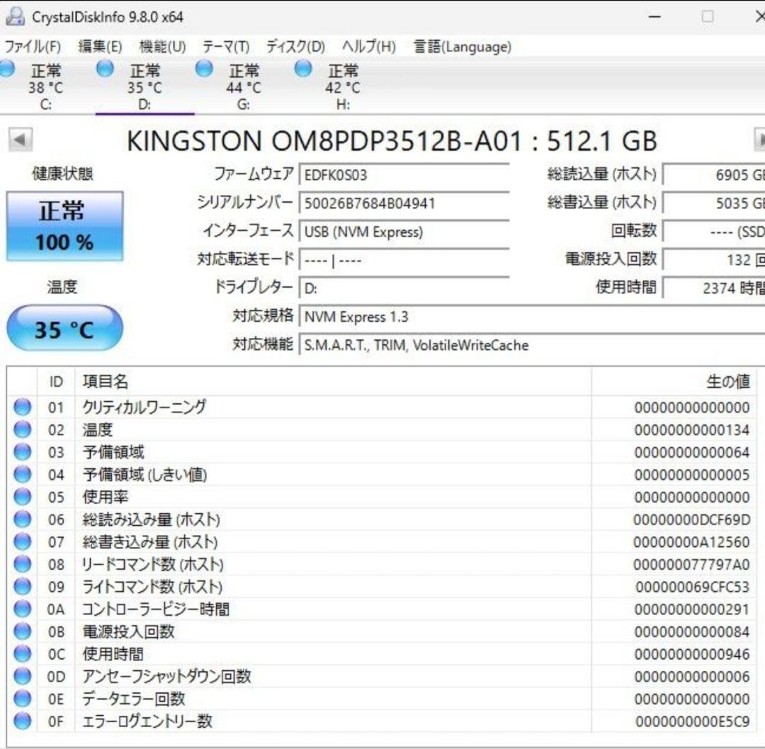Screen dimensions: 765x749
Task: Click the serial number field 50026B7684B04941
Action: click(404, 203)
